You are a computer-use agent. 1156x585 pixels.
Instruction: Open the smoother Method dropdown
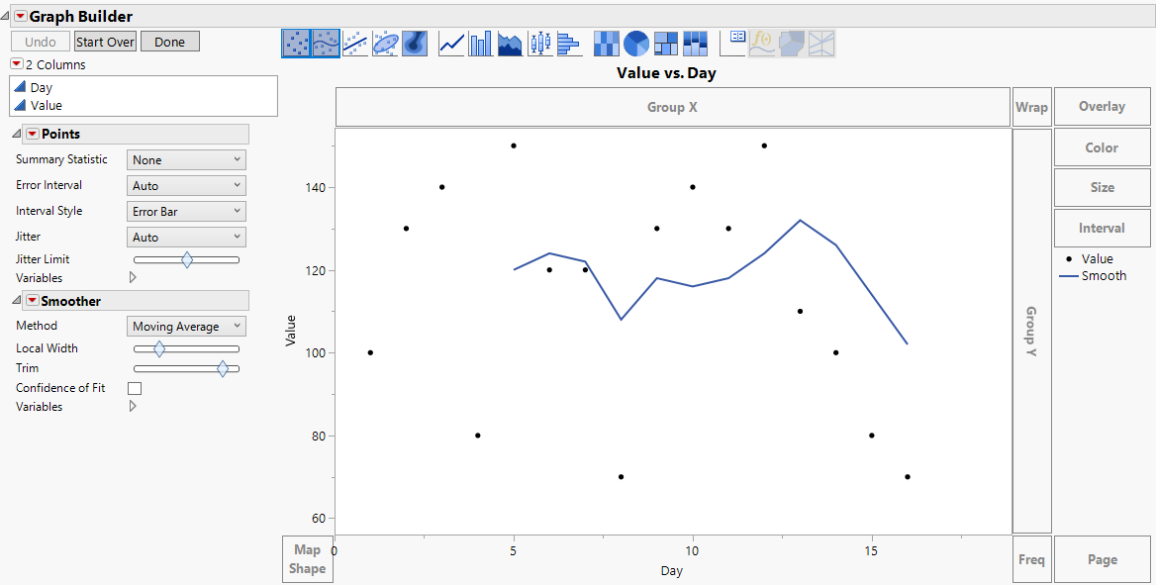click(186, 326)
